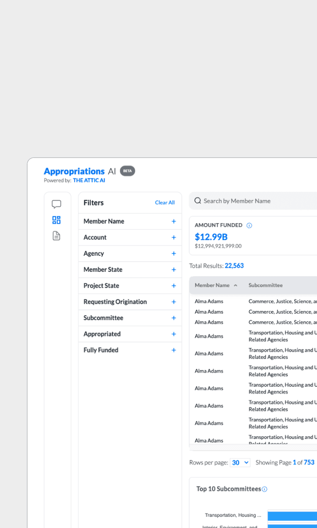This screenshot has height=528, width=317.
Task: Expand the Member State filter
Action: click(173, 270)
